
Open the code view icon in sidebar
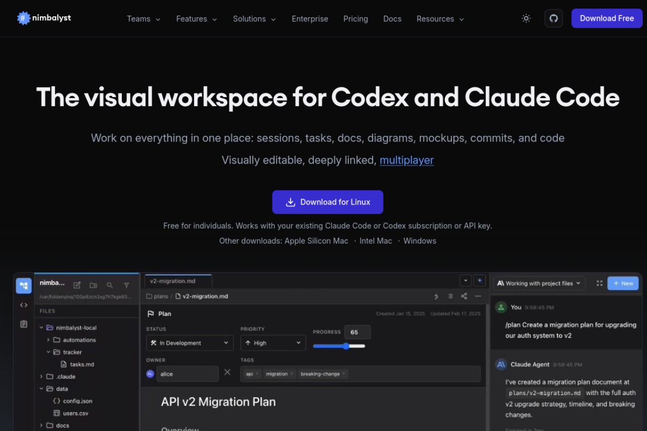point(24,305)
